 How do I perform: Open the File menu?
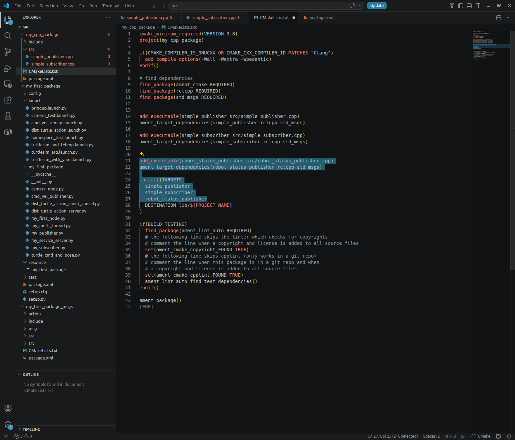[18, 6]
